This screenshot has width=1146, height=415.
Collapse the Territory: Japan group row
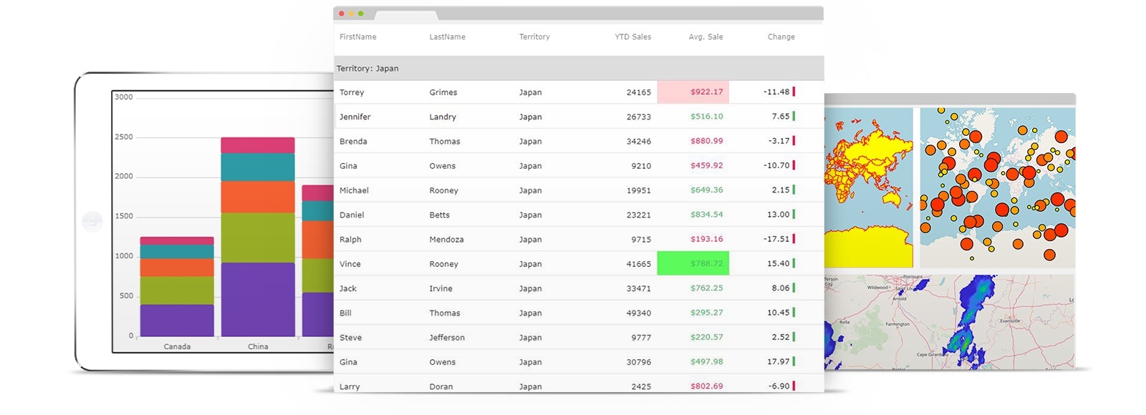[x=367, y=69]
